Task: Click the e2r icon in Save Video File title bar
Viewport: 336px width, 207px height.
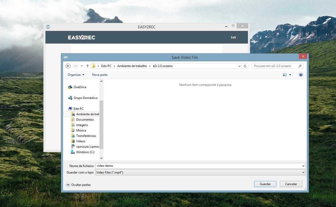Action: 66,57
